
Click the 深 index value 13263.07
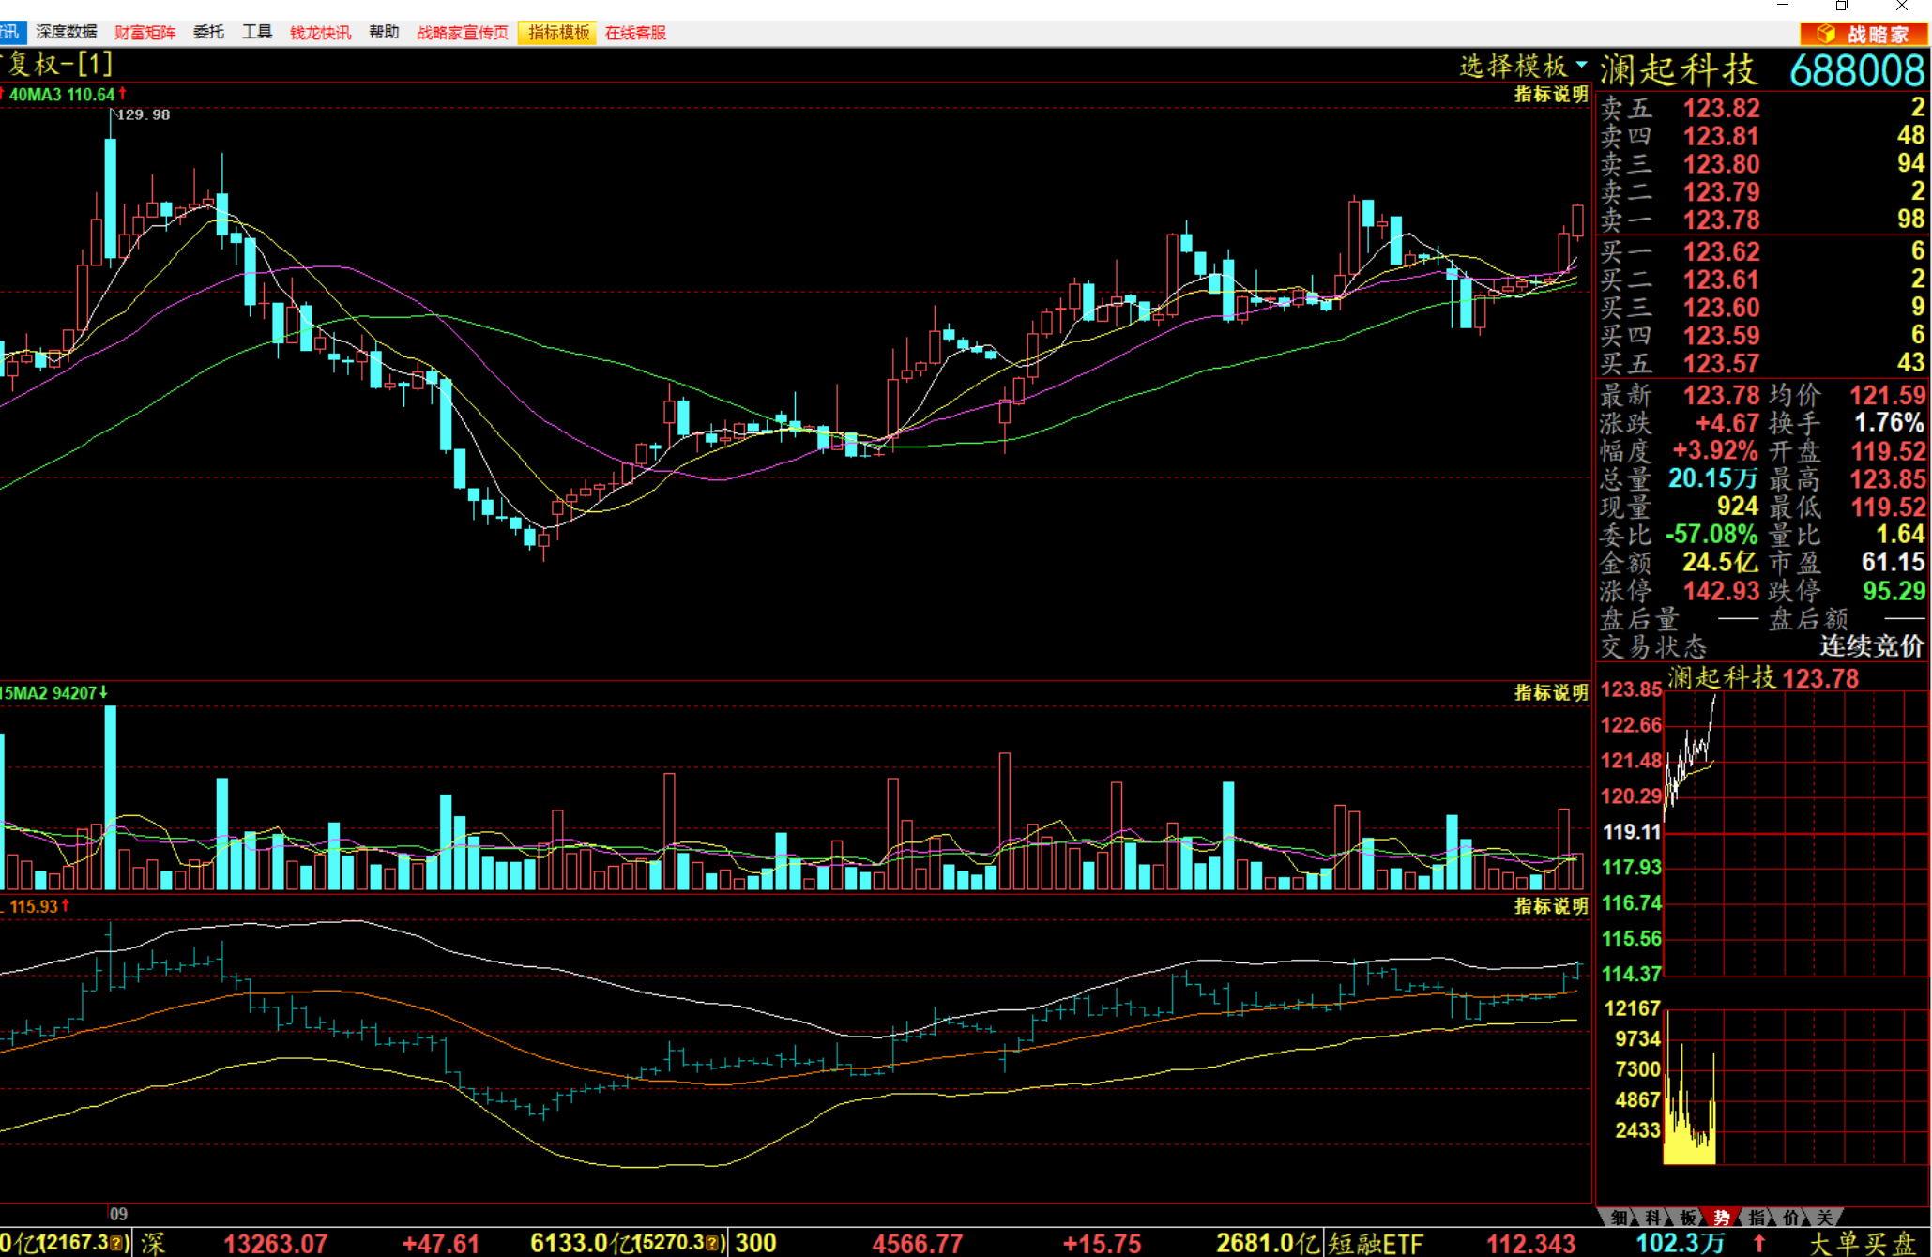point(276,1244)
